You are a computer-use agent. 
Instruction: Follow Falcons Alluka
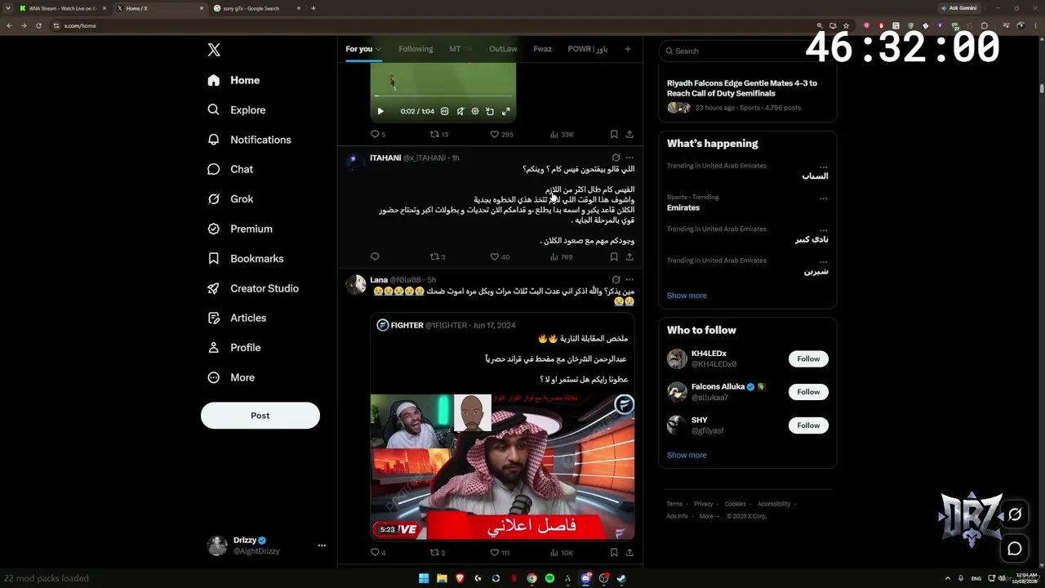coord(808,392)
